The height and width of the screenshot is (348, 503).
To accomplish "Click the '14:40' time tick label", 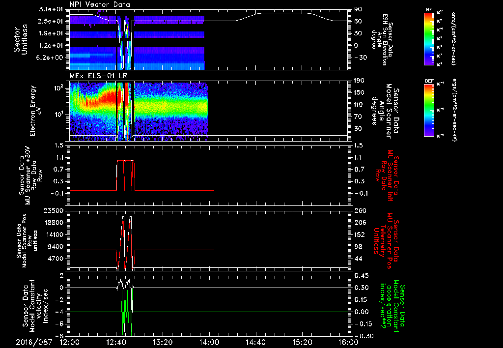I will click(x=255, y=343).
